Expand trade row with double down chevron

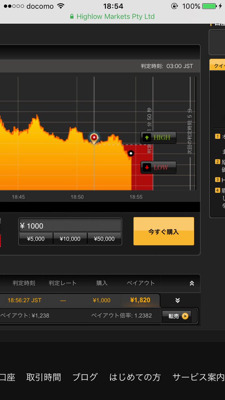(x=178, y=300)
